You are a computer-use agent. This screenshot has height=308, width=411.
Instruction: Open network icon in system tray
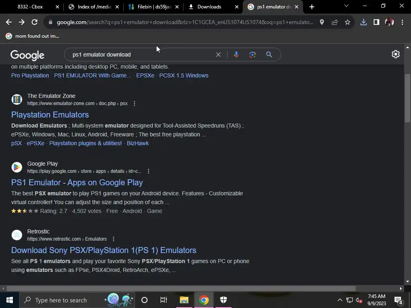[350, 300]
